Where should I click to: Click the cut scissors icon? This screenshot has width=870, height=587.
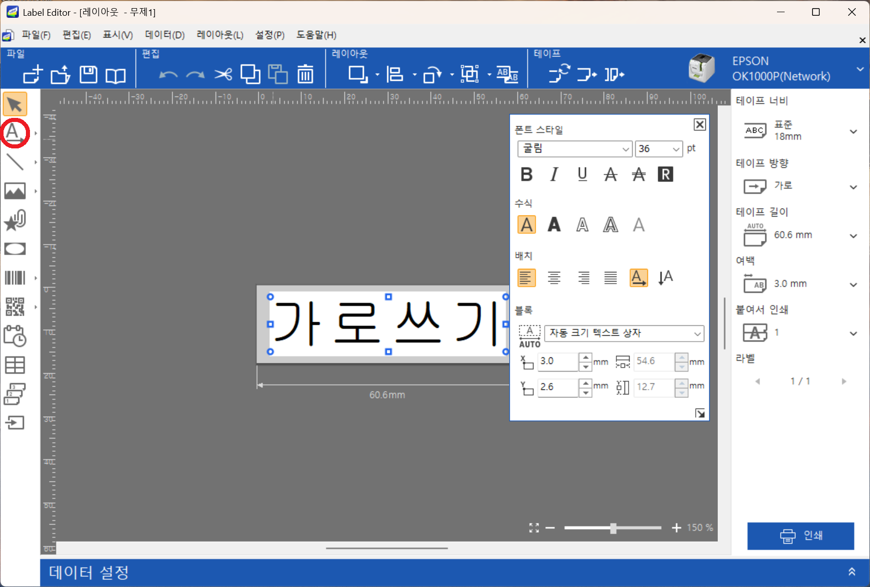223,75
